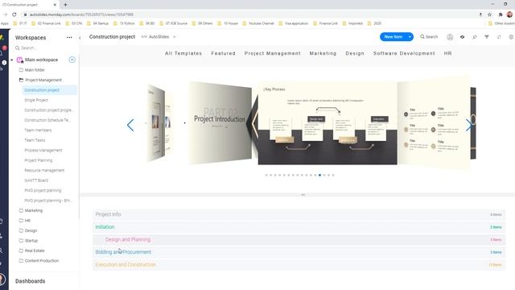Image resolution: width=515 pixels, height=290 pixels.
Task: Toggle the hidden columns eye icon
Action: coord(462,37)
